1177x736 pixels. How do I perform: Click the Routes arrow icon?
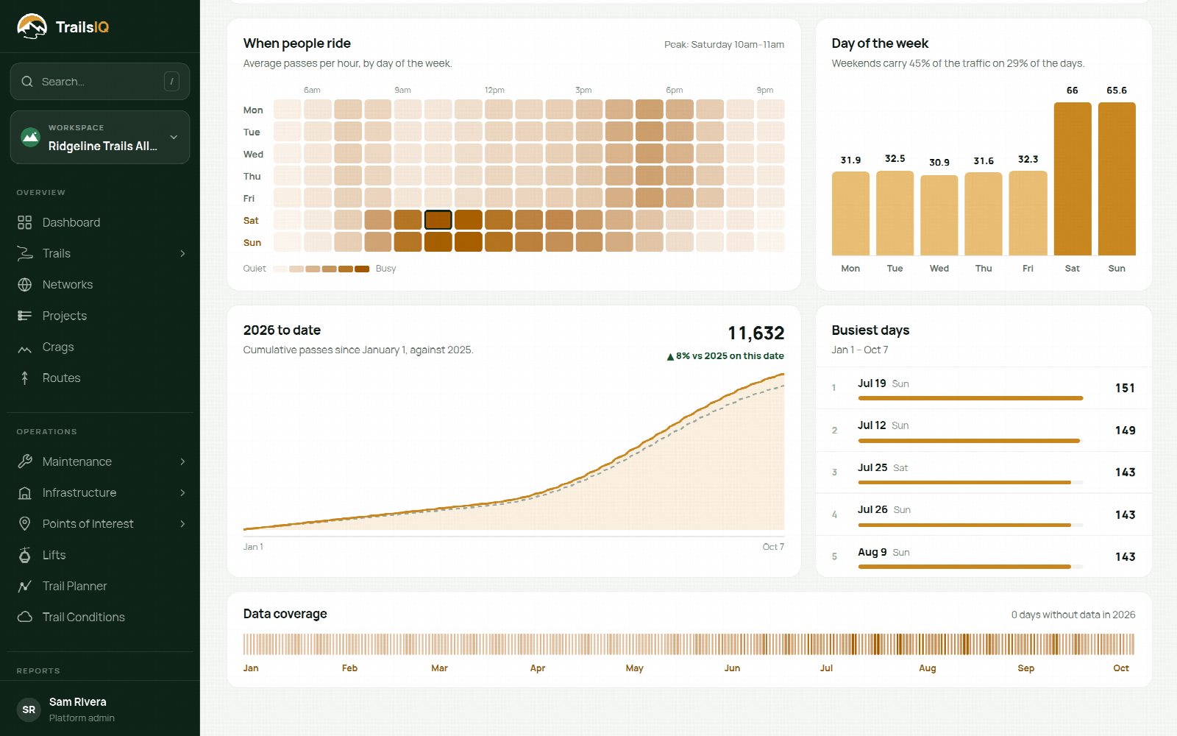point(25,378)
